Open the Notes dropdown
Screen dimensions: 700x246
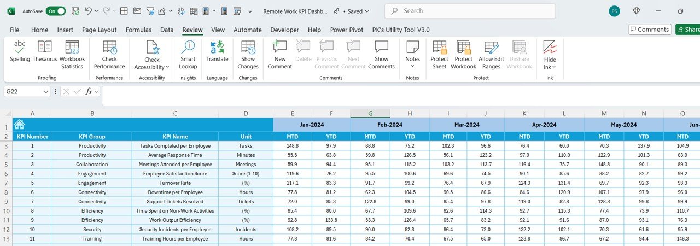tap(412, 55)
